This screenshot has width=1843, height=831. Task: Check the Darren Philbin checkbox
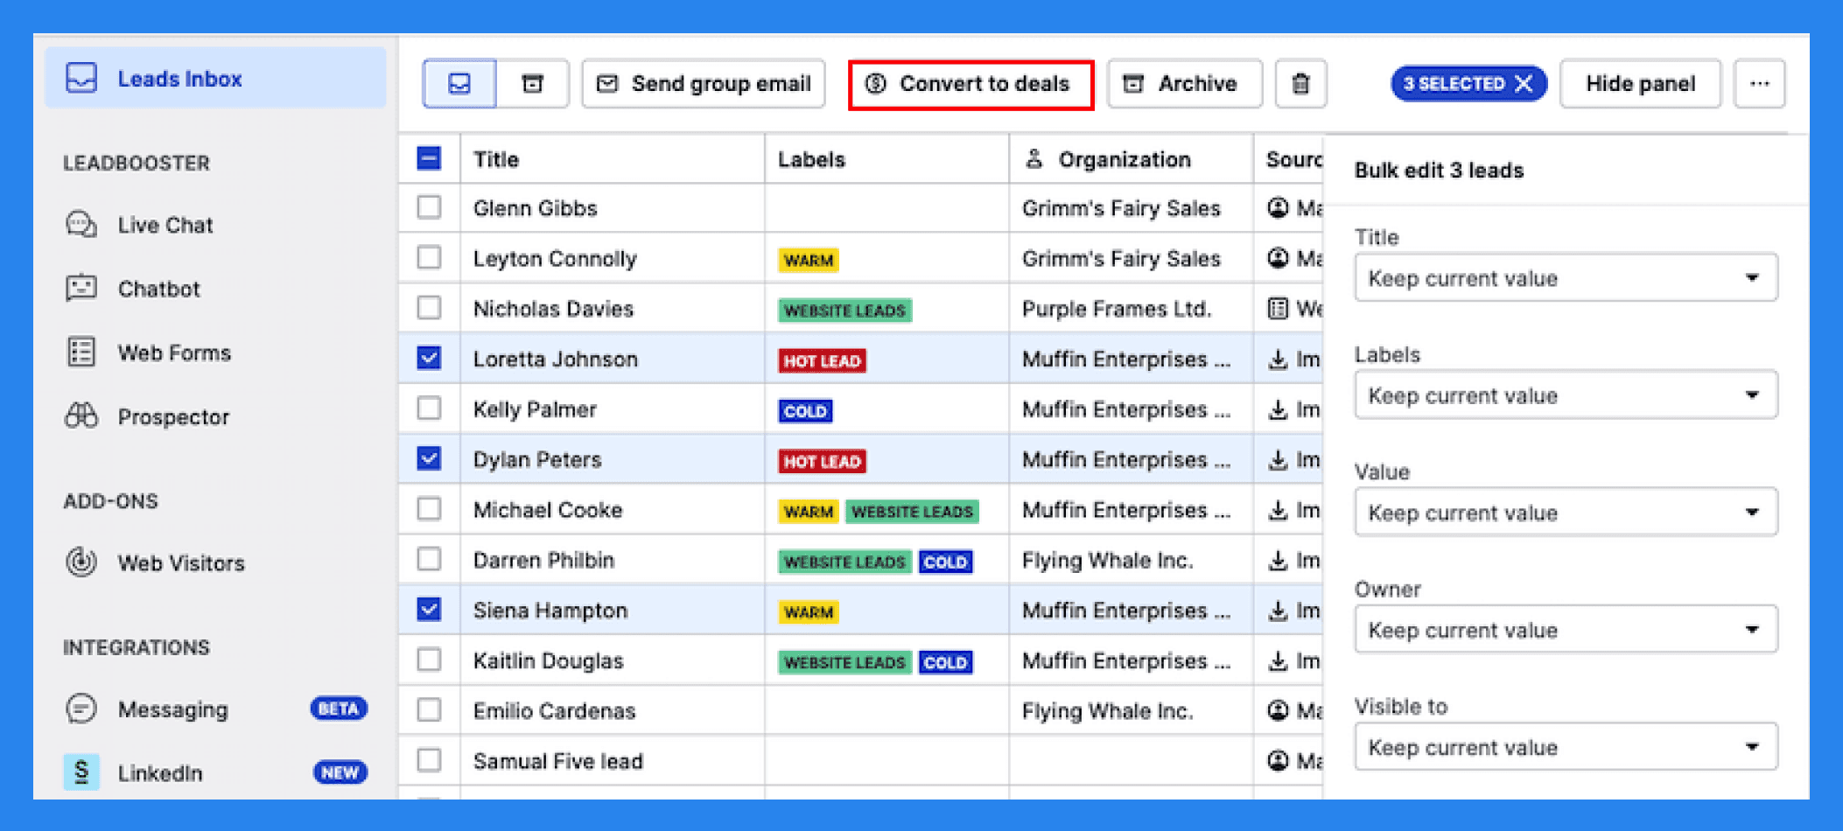[x=429, y=559]
